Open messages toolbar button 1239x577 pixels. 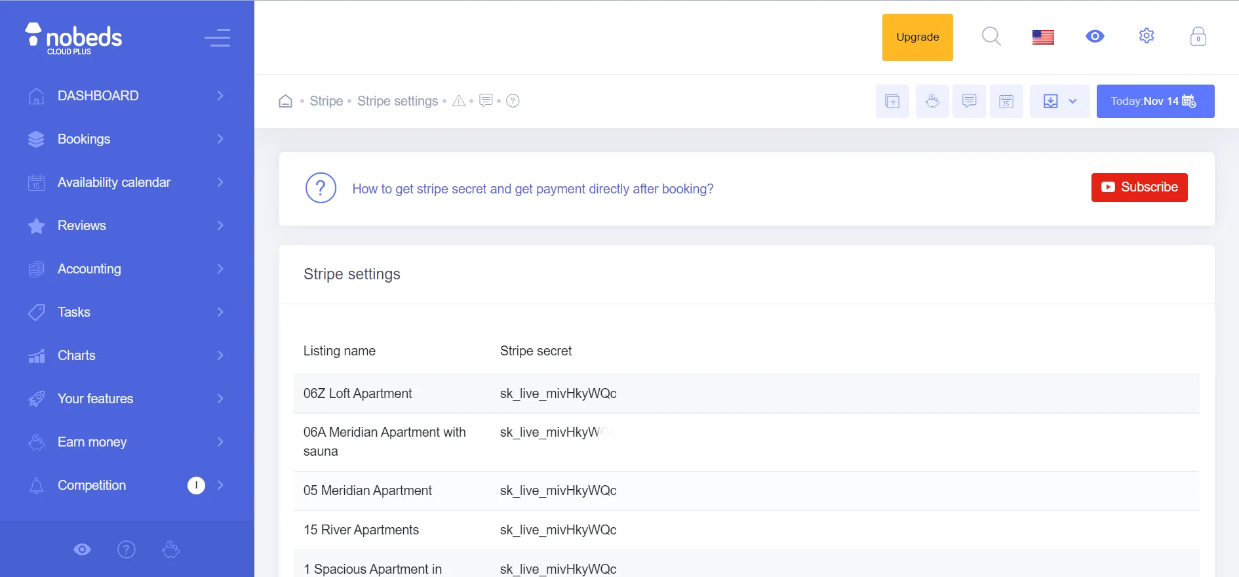pyautogui.click(x=969, y=101)
